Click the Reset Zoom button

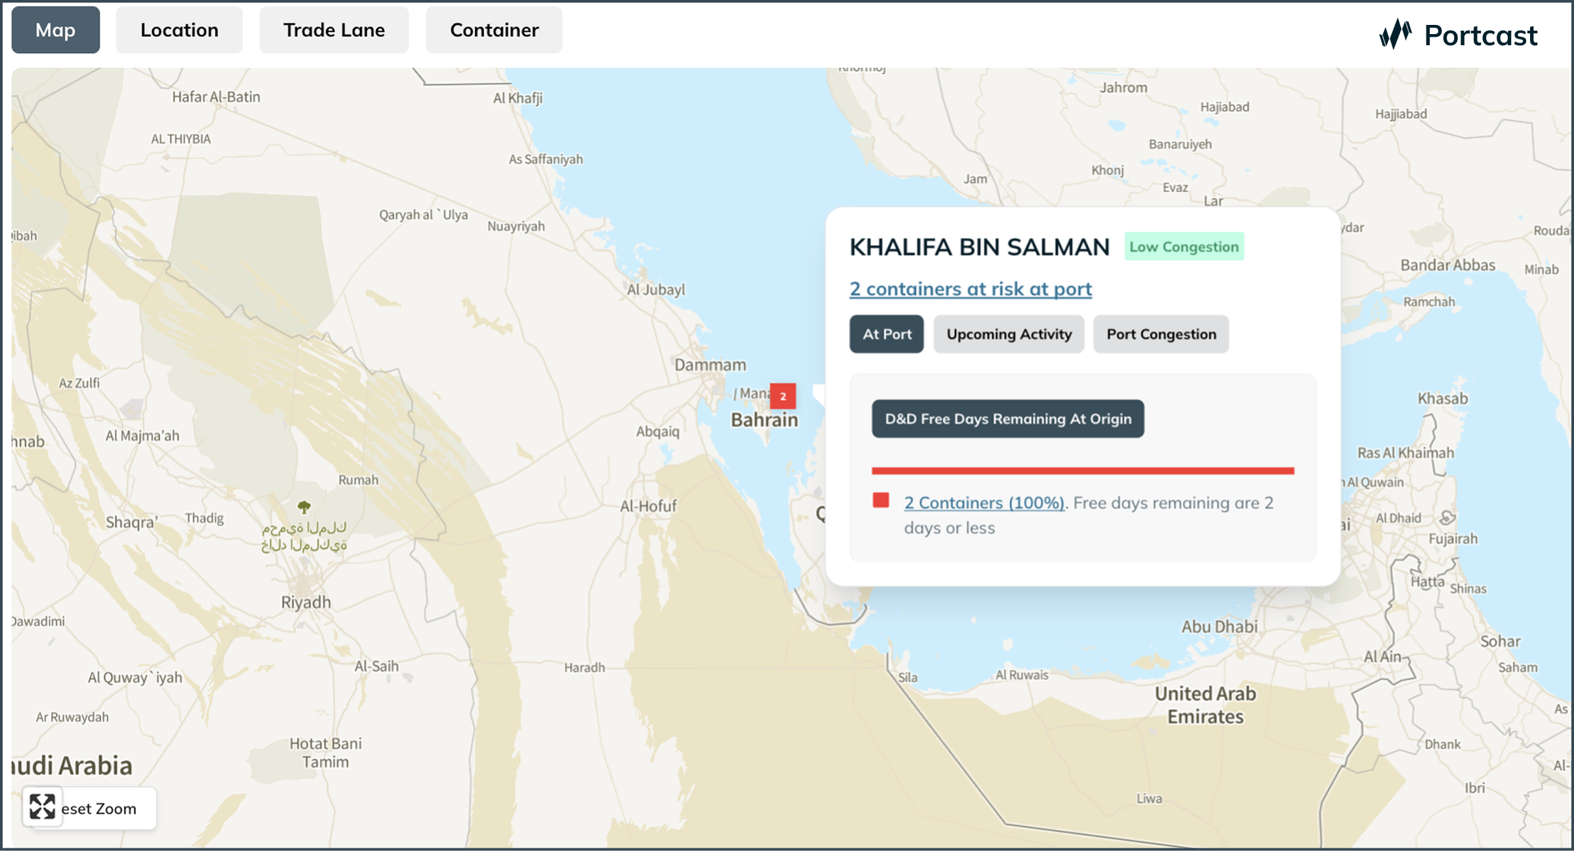click(89, 808)
